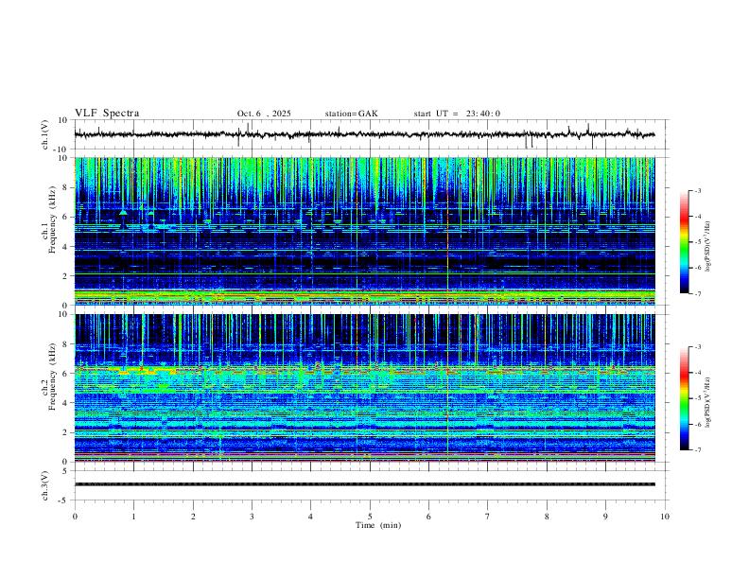Viewport: 749px width, 579px height.
Task: Select the date 'Oct. 6 , 2025'
Action: (x=264, y=114)
